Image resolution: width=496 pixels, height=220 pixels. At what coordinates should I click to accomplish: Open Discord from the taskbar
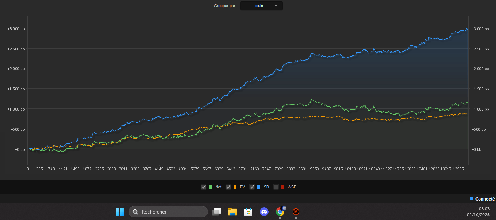click(x=264, y=212)
